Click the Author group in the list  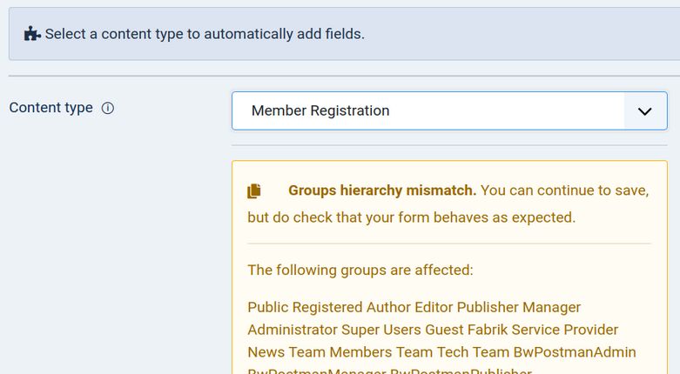(388, 307)
